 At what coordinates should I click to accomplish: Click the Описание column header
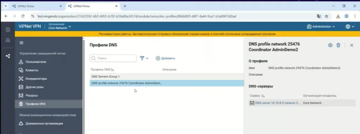169,69
